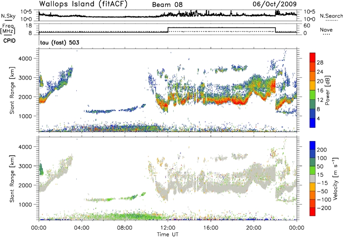
Task: Click the '28' power colorbar tick
Action: (x=320, y=62)
